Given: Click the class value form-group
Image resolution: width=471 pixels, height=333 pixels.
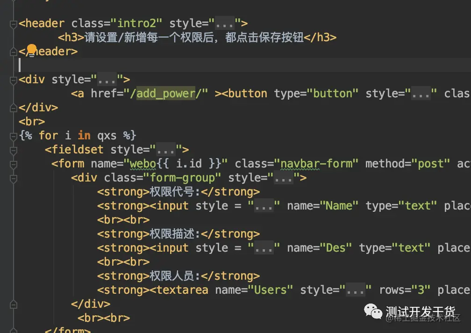Looking at the screenshot, I should click(182, 178).
